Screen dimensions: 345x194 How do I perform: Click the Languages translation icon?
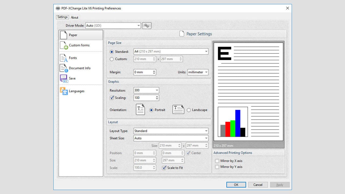pyautogui.click(x=64, y=91)
